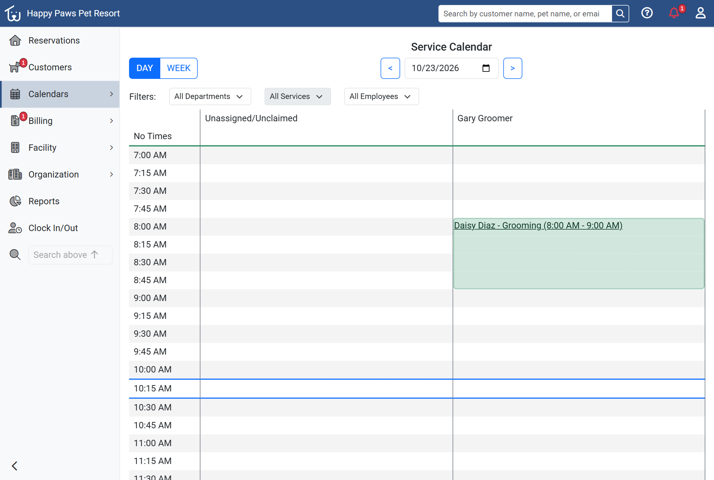Click the Reports pie chart icon

point(15,201)
